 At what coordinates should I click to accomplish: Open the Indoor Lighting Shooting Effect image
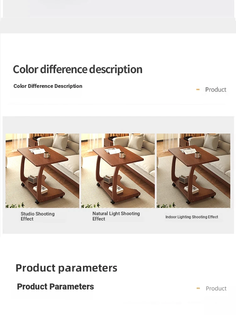(x=194, y=170)
